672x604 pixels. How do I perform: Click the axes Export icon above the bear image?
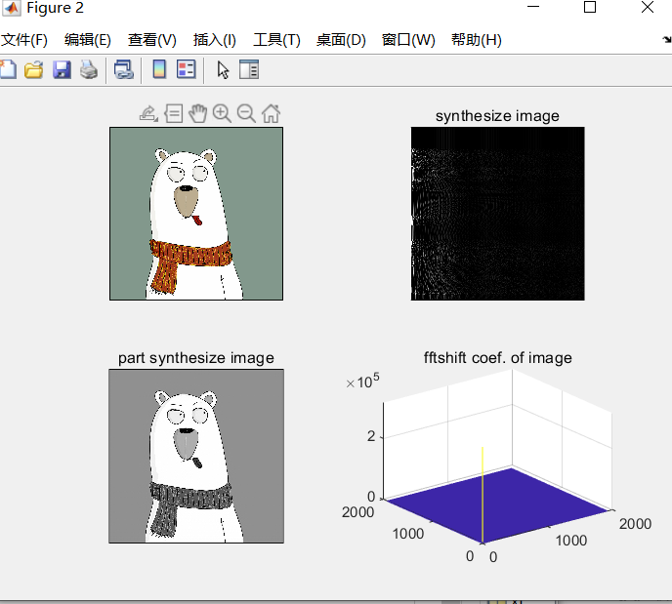point(148,114)
